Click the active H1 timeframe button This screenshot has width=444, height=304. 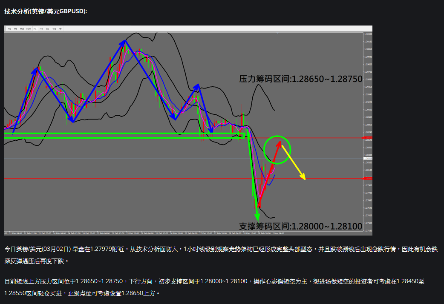click(35, 29)
